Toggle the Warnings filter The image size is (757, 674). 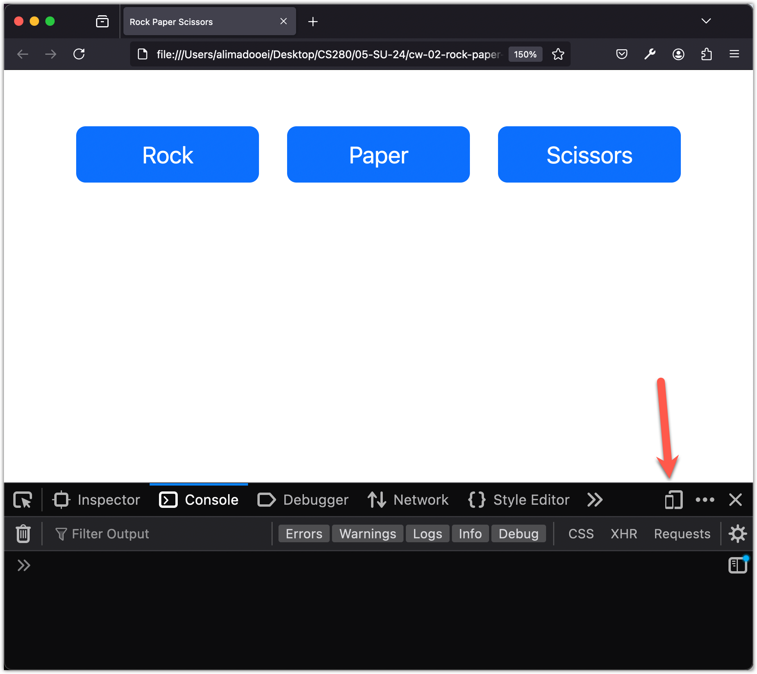(x=368, y=534)
